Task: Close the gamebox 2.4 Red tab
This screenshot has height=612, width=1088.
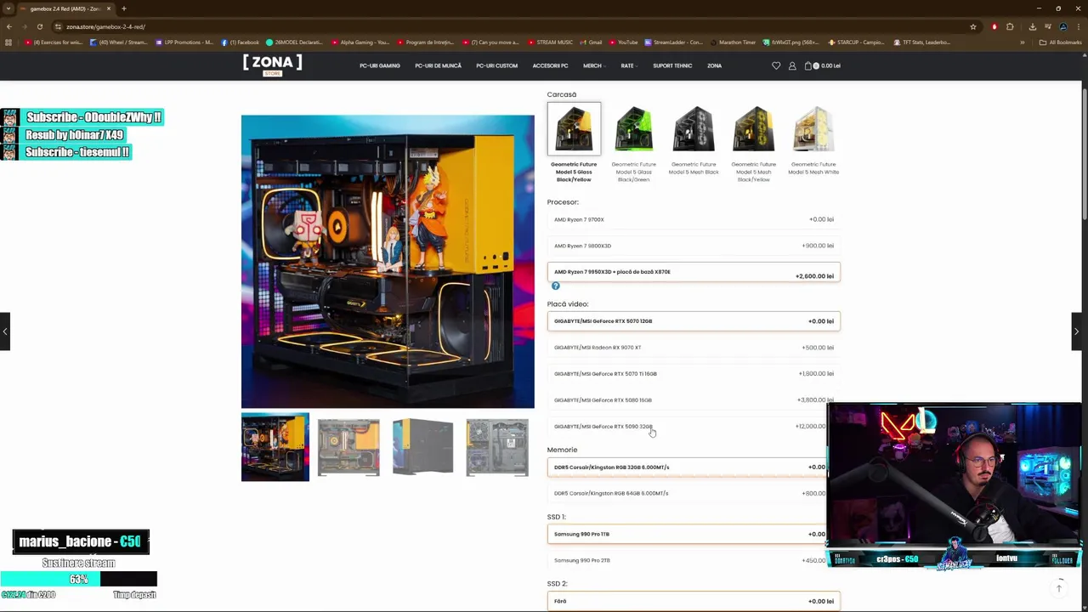Action: point(109,8)
